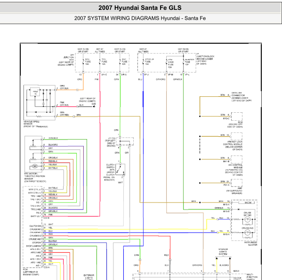Click the "2007 Hyundai Santa Fe GLS" title
The width and height of the screenshot is (282, 280).
click(x=140, y=8)
